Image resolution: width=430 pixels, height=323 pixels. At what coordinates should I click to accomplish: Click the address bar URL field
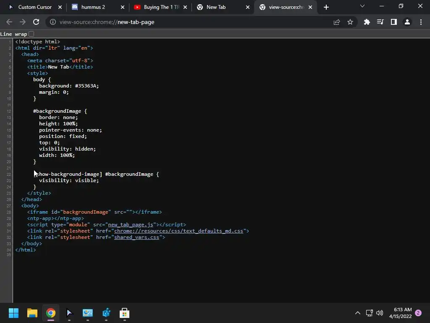[x=192, y=22]
